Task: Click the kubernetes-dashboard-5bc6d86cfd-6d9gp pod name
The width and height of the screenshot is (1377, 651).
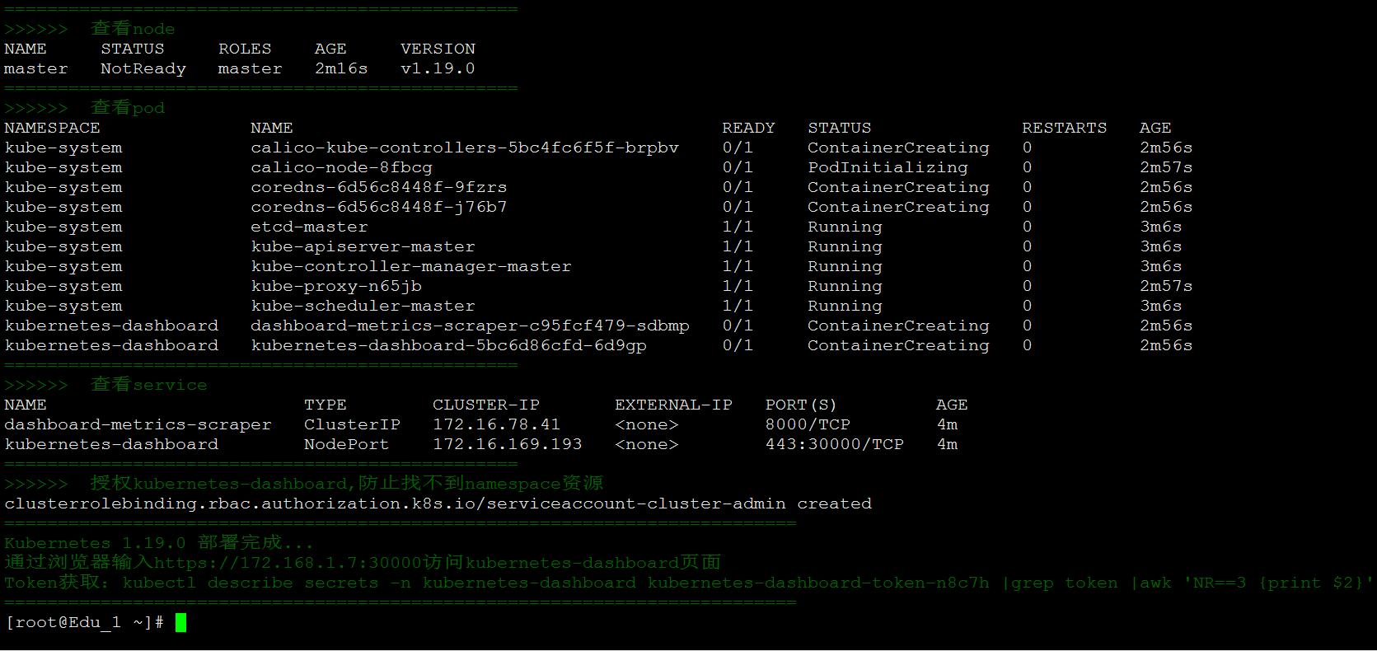Action: [448, 345]
